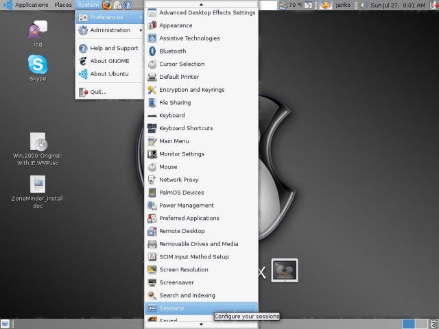Viewport: 439px width, 329px height.
Task: Open Keyboard preferences
Action: pyautogui.click(x=201, y=116)
